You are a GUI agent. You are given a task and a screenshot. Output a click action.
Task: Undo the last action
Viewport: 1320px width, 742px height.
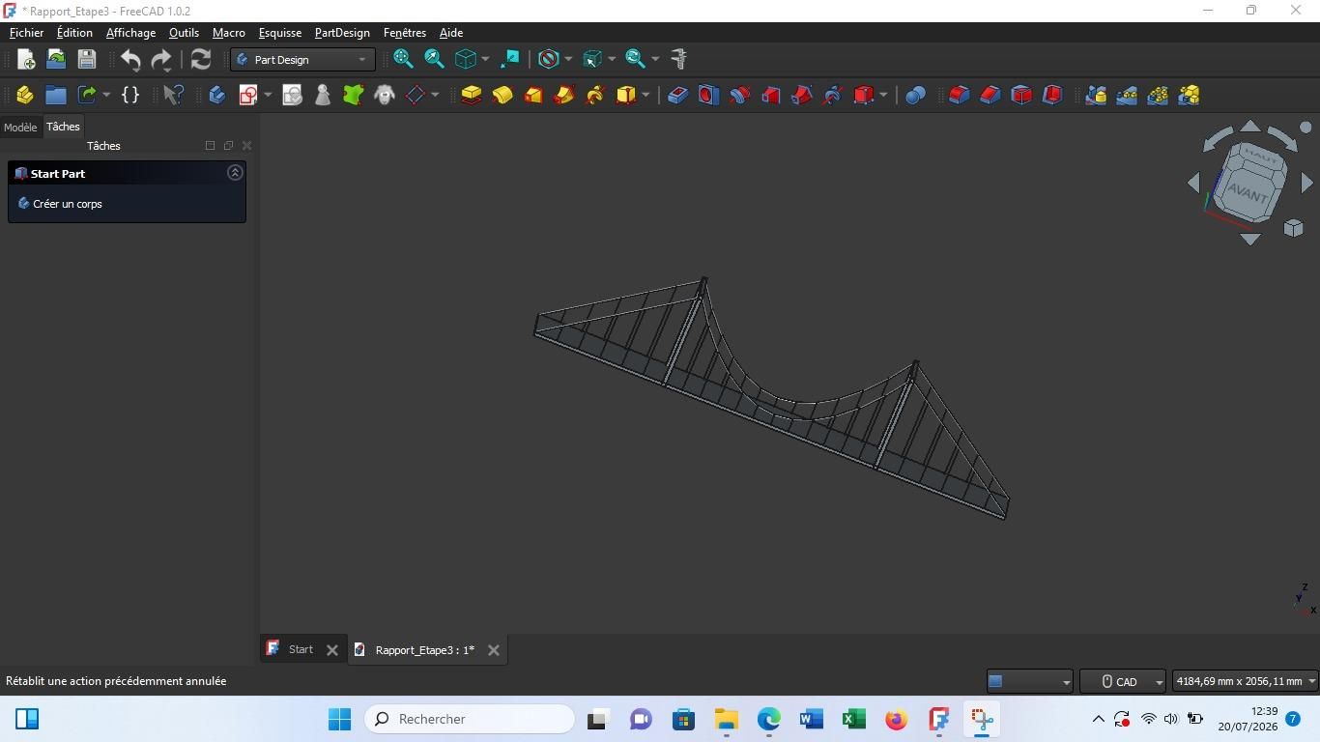(130, 60)
